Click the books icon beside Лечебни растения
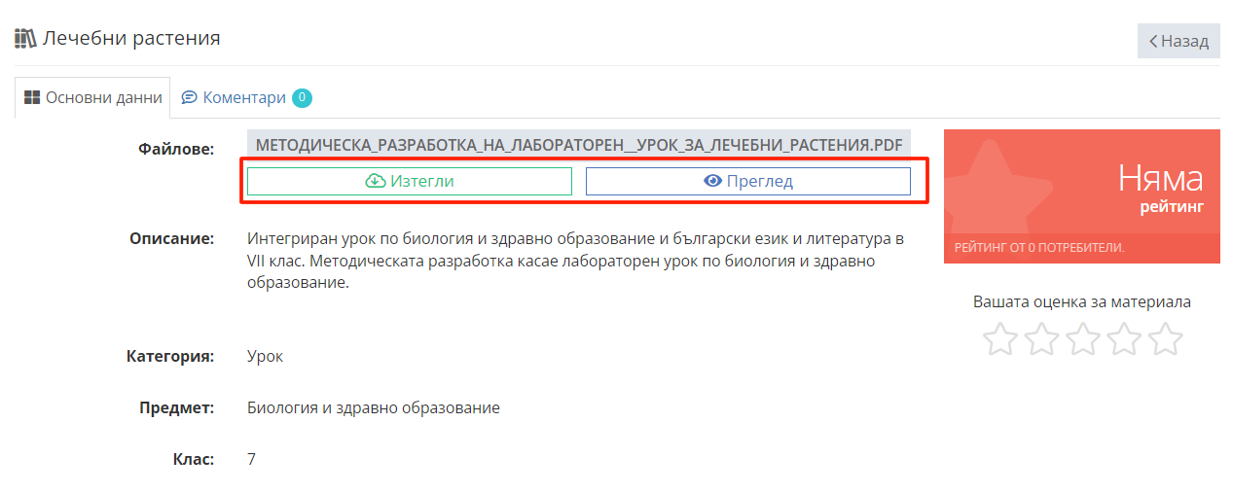This screenshot has width=1233, height=493. (25, 39)
